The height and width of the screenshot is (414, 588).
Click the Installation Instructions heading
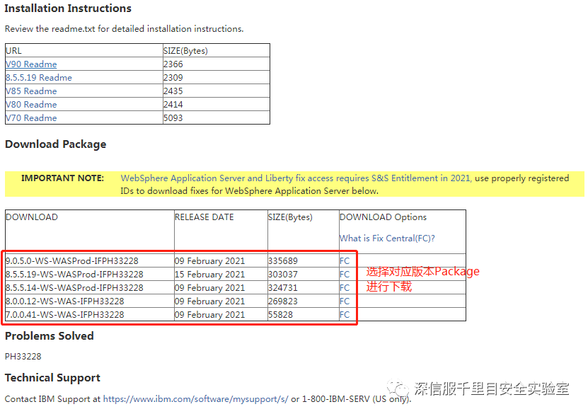[68, 8]
